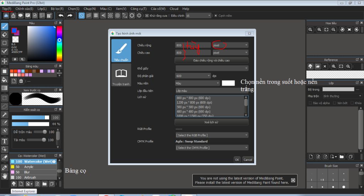Open the grid snap icon in toolbar
This screenshot has height=196, width=364.
point(96,16)
